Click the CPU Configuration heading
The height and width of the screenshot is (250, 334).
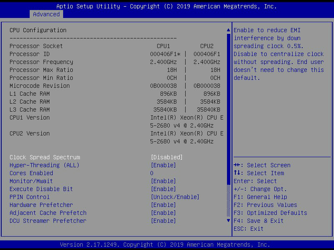[38, 30]
